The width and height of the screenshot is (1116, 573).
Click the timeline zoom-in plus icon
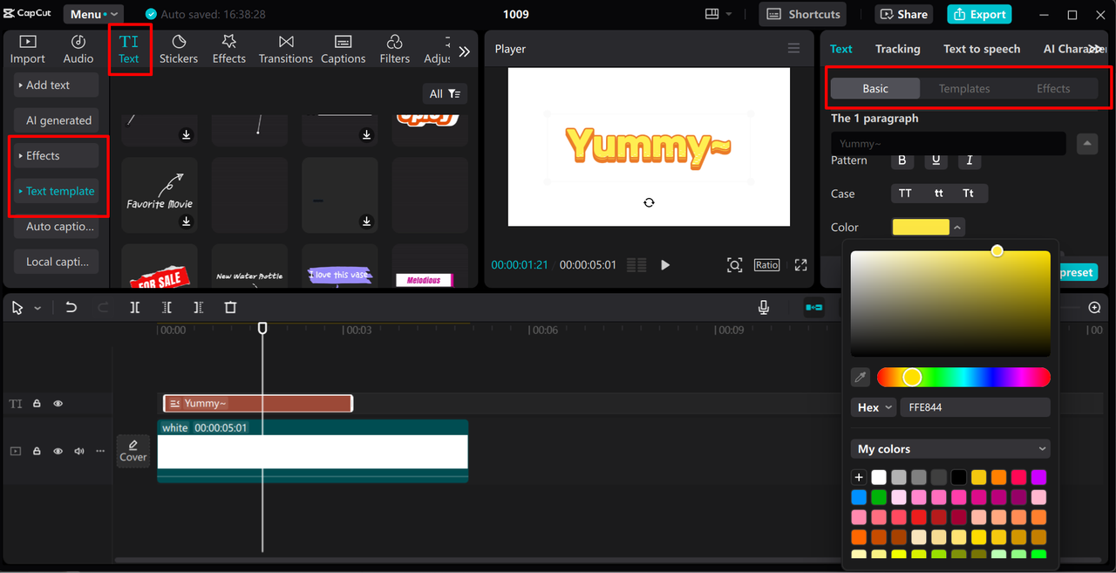pos(1095,308)
